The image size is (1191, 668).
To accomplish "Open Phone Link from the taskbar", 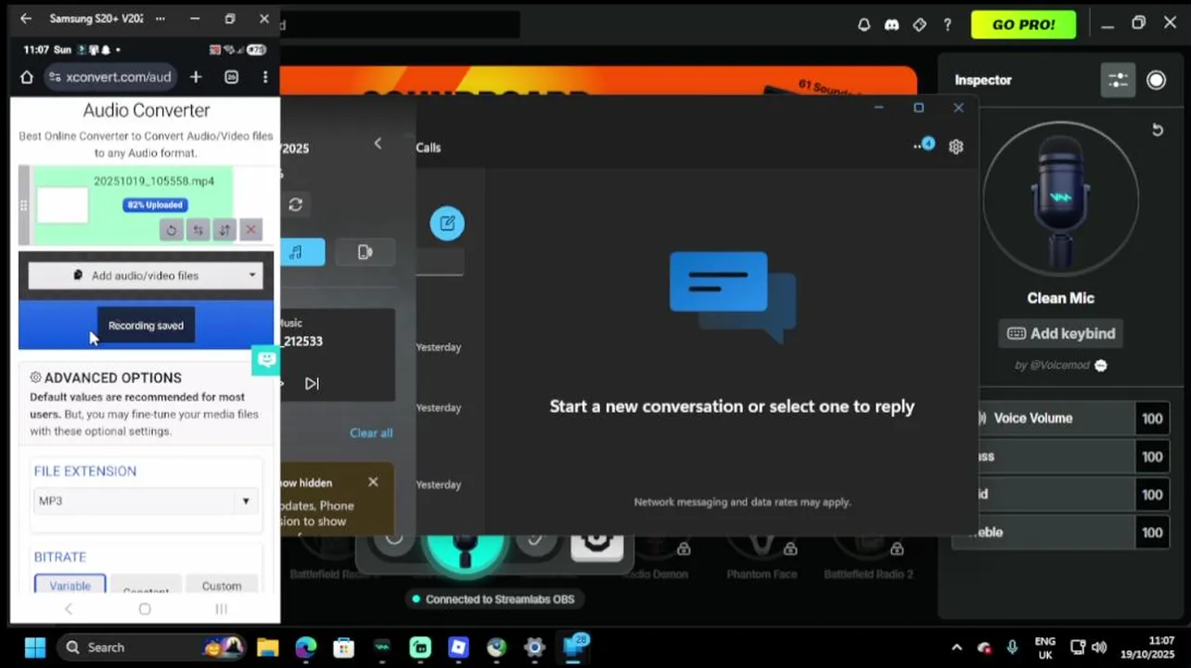I will point(573,647).
